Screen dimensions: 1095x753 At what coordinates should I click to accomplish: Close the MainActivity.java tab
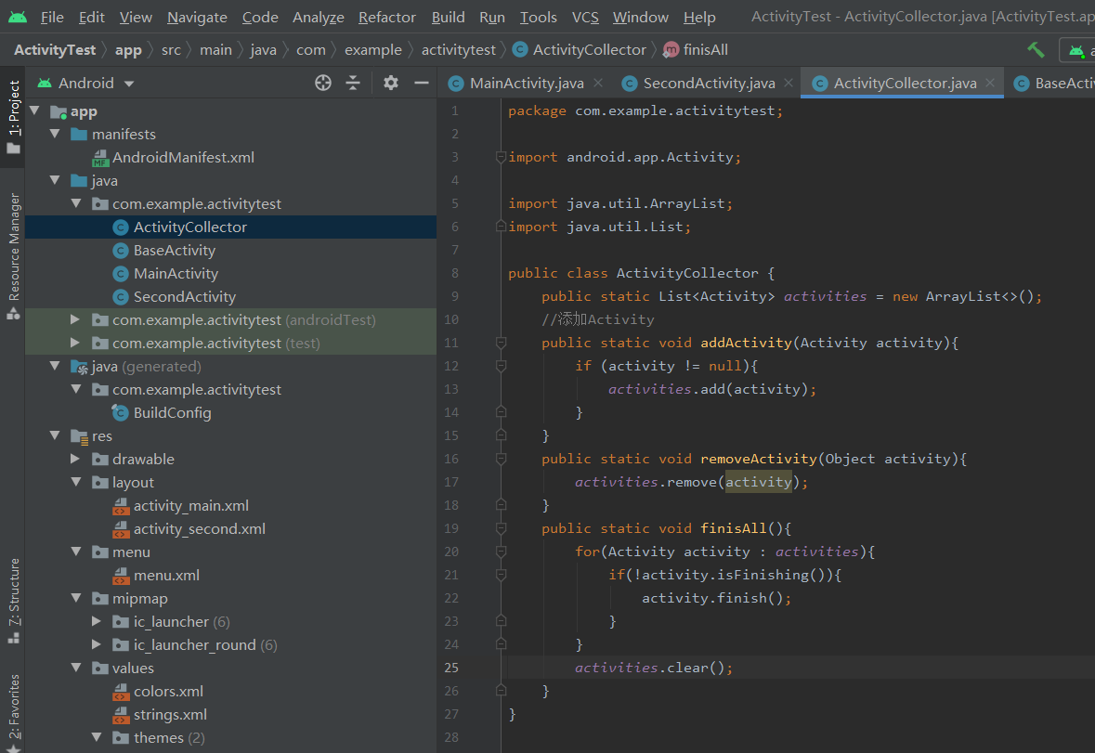[598, 83]
